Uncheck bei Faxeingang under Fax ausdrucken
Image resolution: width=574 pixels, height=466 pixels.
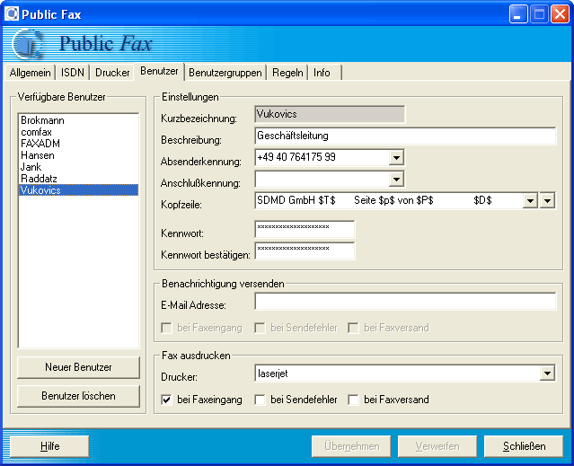pyautogui.click(x=166, y=400)
